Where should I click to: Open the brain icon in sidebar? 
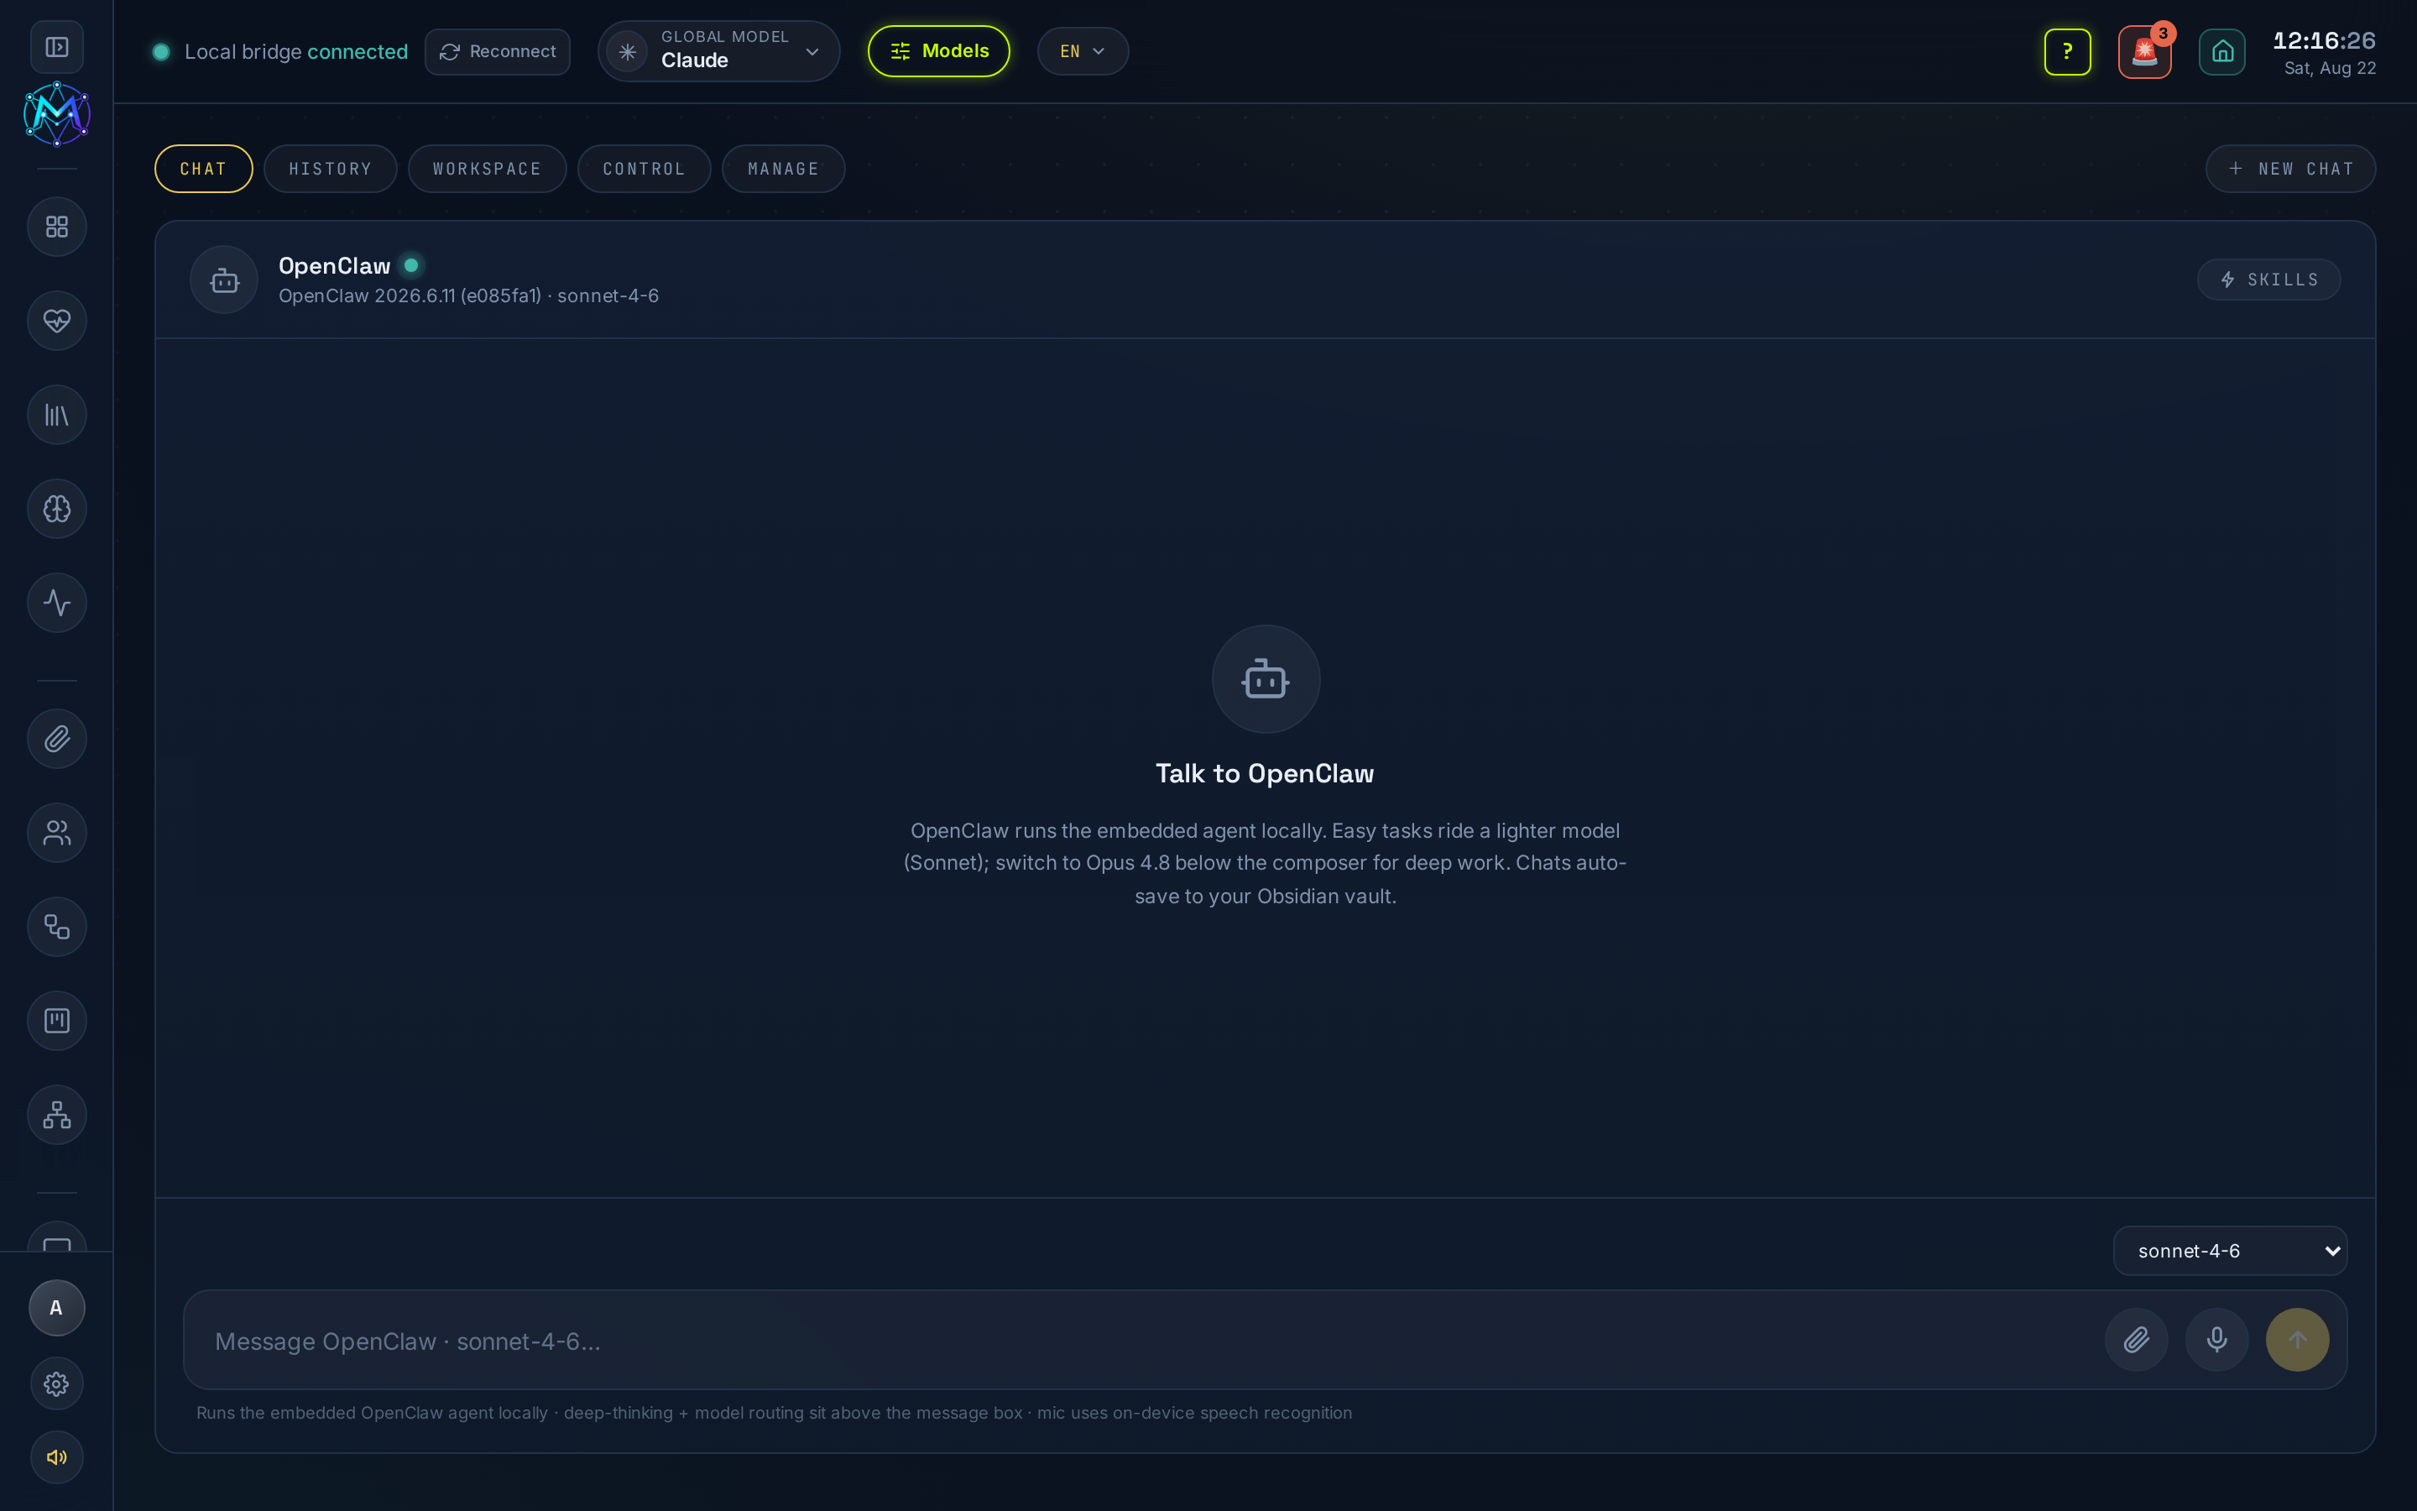(57, 509)
